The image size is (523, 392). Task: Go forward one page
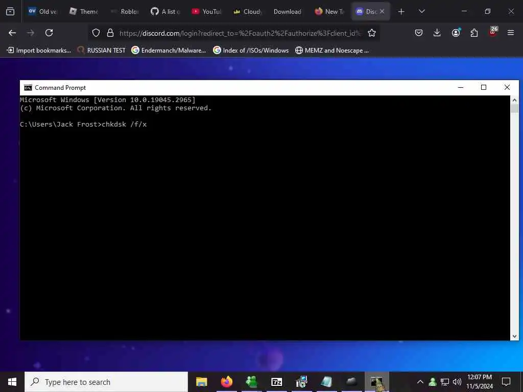tap(31, 33)
